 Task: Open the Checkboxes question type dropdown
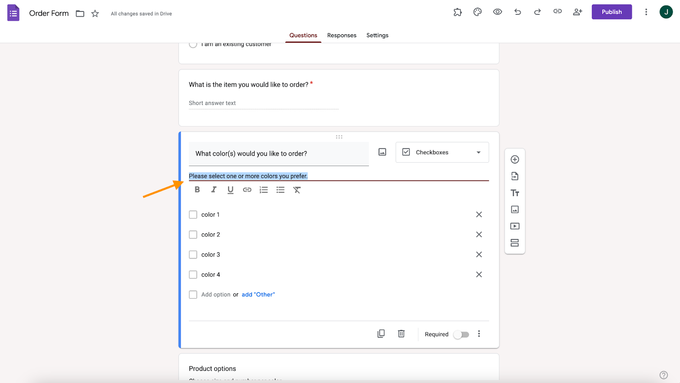pyautogui.click(x=442, y=152)
